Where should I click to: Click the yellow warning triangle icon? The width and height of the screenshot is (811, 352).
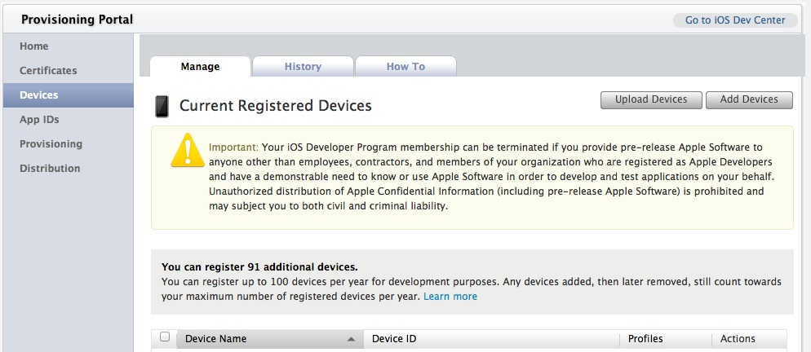188,151
